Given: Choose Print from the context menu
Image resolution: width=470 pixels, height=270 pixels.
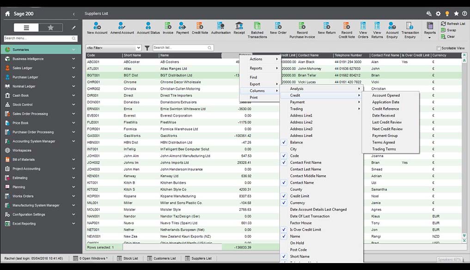Looking at the screenshot, I should tap(260, 97).
